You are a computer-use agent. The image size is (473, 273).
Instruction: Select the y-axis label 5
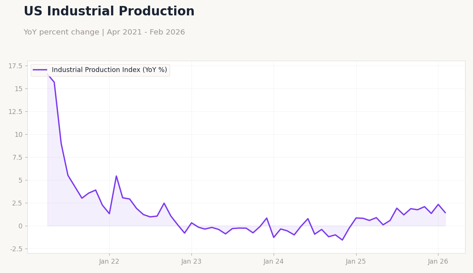click(x=20, y=180)
